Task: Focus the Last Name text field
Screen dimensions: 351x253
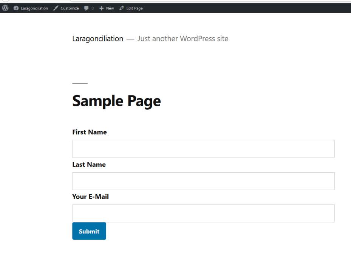Action: (x=203, y=181)
